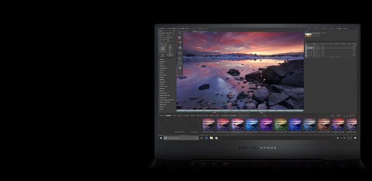Switch to the Document tab

tap(224, 116)
